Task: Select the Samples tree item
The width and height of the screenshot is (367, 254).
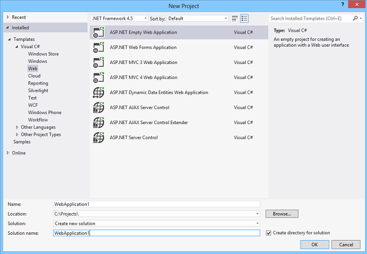Action: point(22,142)
